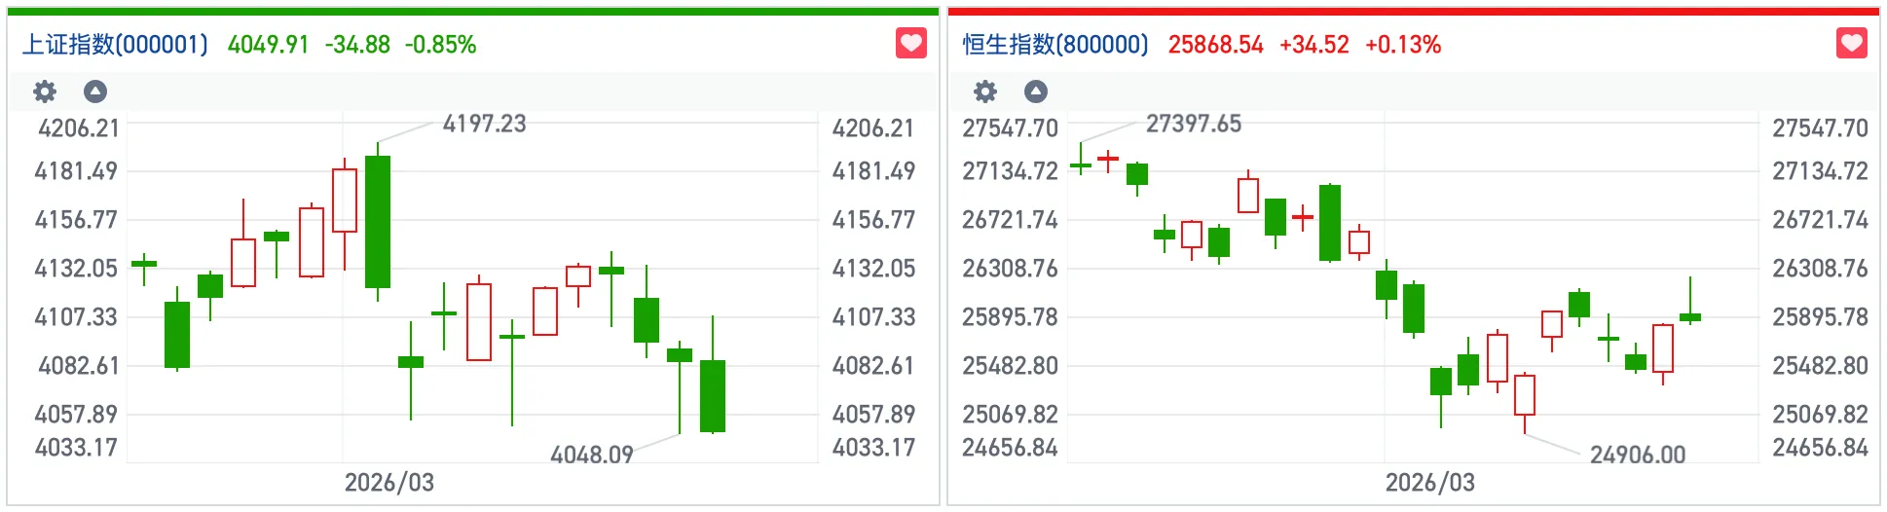Select the 4197.23 high price label
The width and height of the screenshot is (1887, 512).
pyautogui.click(x=484, y=124)
